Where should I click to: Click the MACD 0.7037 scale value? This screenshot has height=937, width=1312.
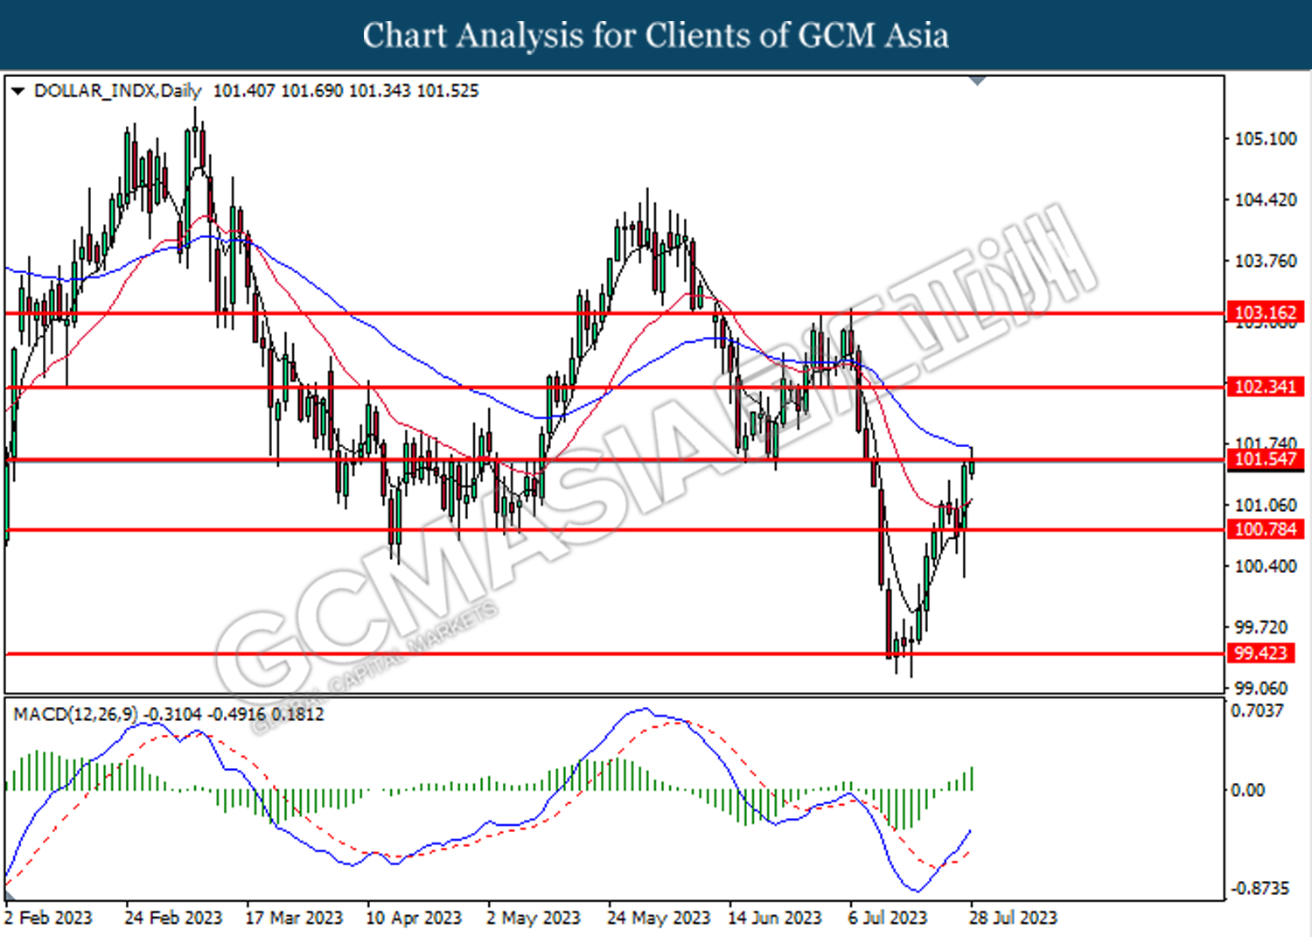pos(1257,711)
